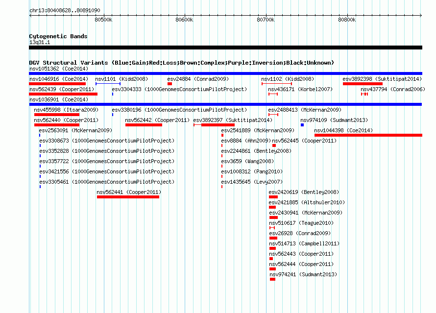Viewport: 436px width, 313px height.
Task: Open esv2420619 (Bentley2008) variant
Action: (x=304, y=192)
